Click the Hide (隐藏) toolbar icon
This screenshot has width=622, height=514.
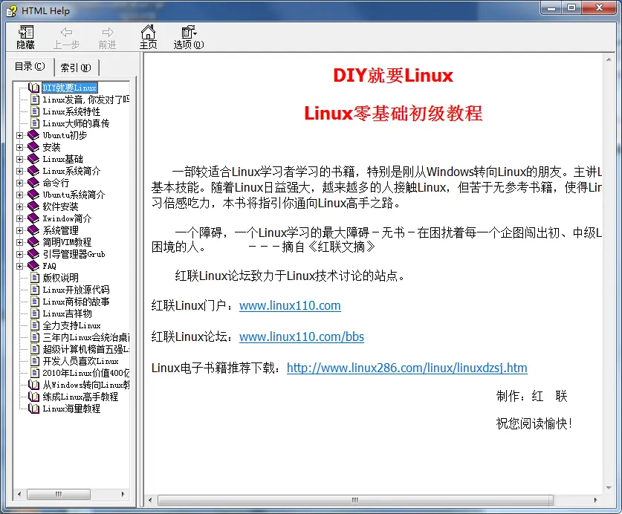coord(25,32)
